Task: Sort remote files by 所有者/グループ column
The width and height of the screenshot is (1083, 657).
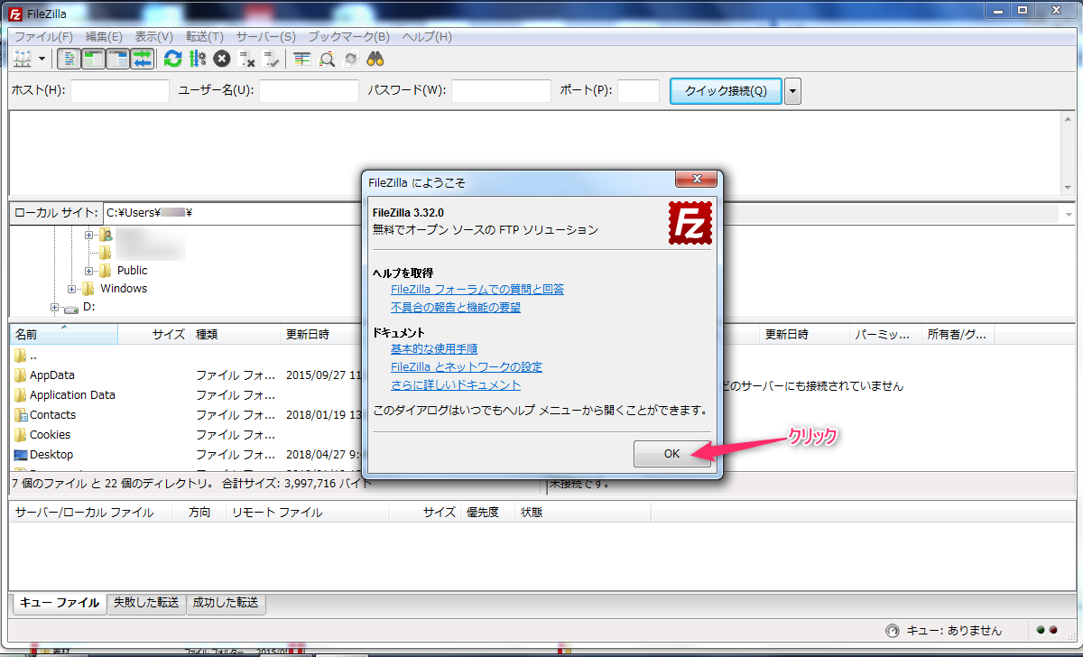Action: [957, 334]
